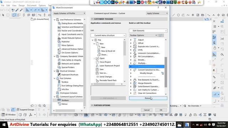Select Elevate command icon
The height and width of the screenshot is (128, 228).
point(135,60)
